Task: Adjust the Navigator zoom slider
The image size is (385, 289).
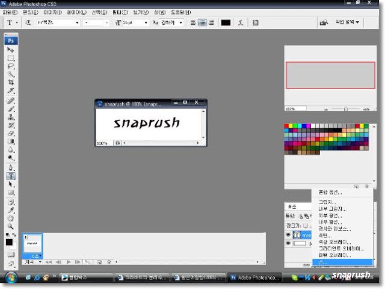Action: 345,109
